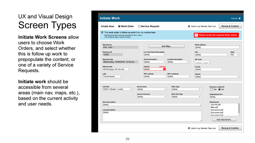Click into the Street address field

(x=217, y=47)
